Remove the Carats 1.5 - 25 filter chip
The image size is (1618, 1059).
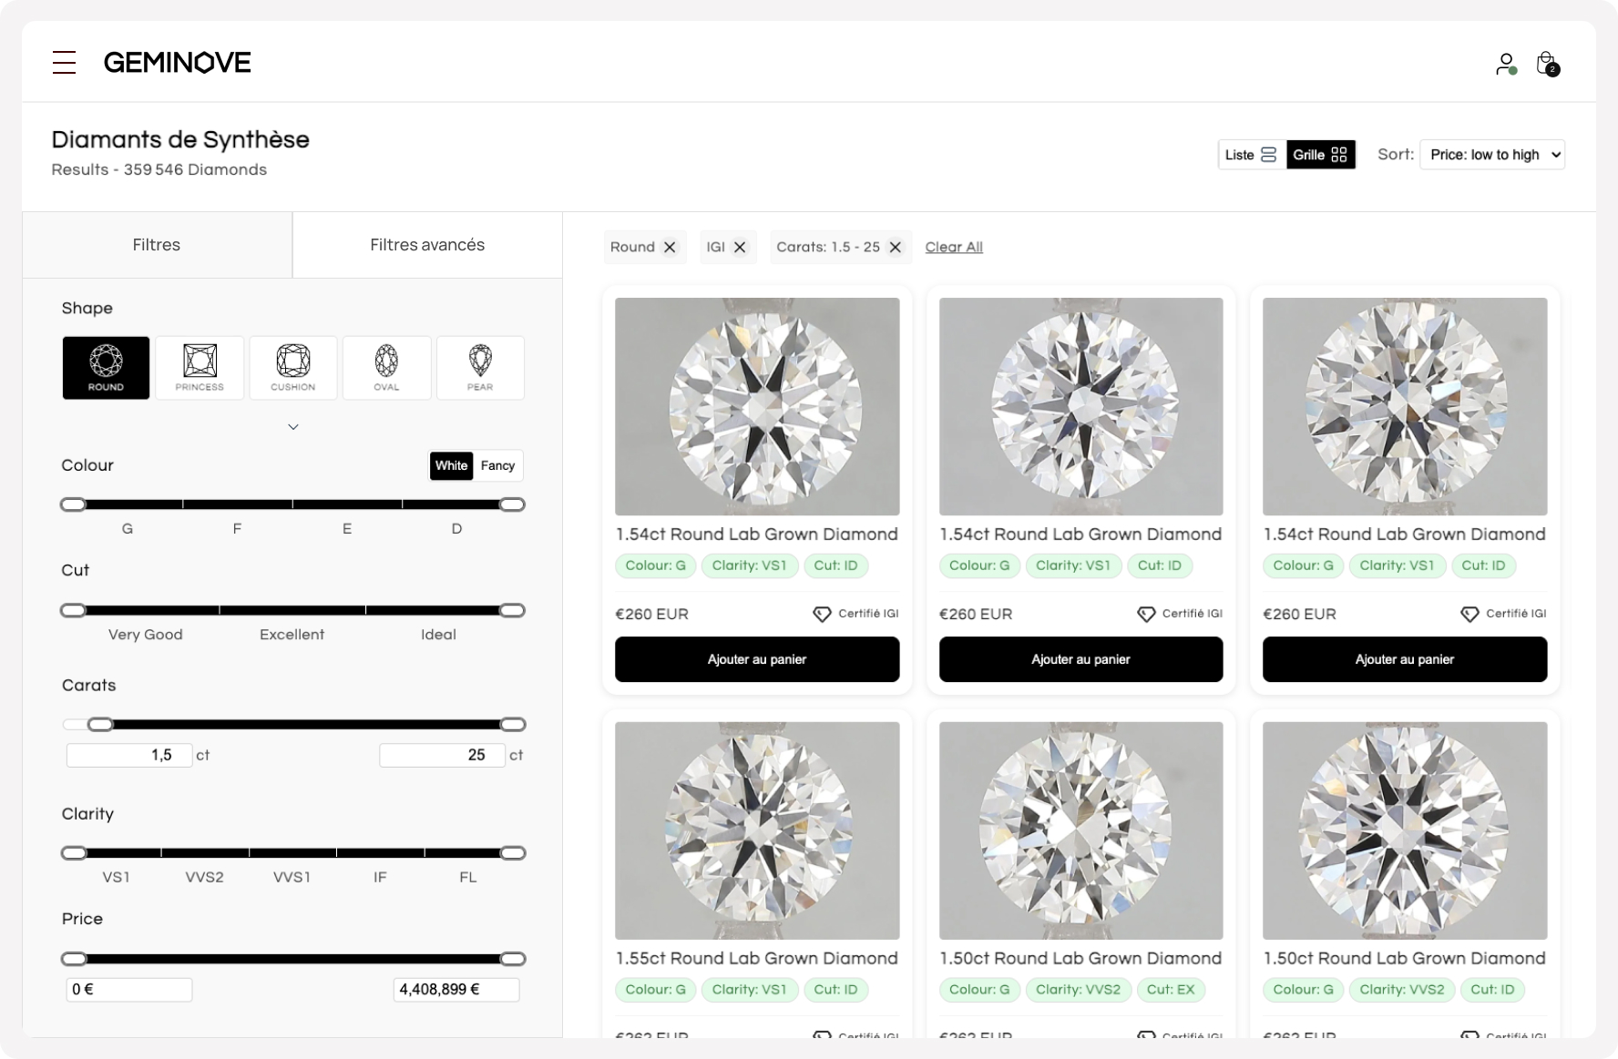click(896, 247)
